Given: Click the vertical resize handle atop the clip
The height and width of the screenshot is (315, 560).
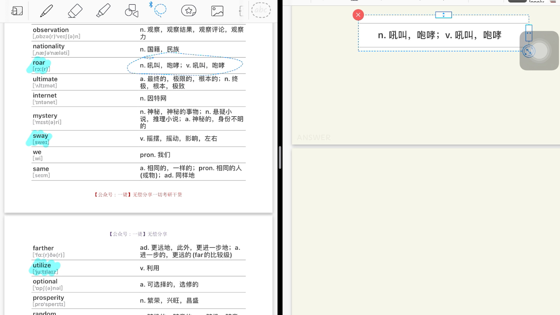Looking at the screenshot, I should tap(443, 15).
